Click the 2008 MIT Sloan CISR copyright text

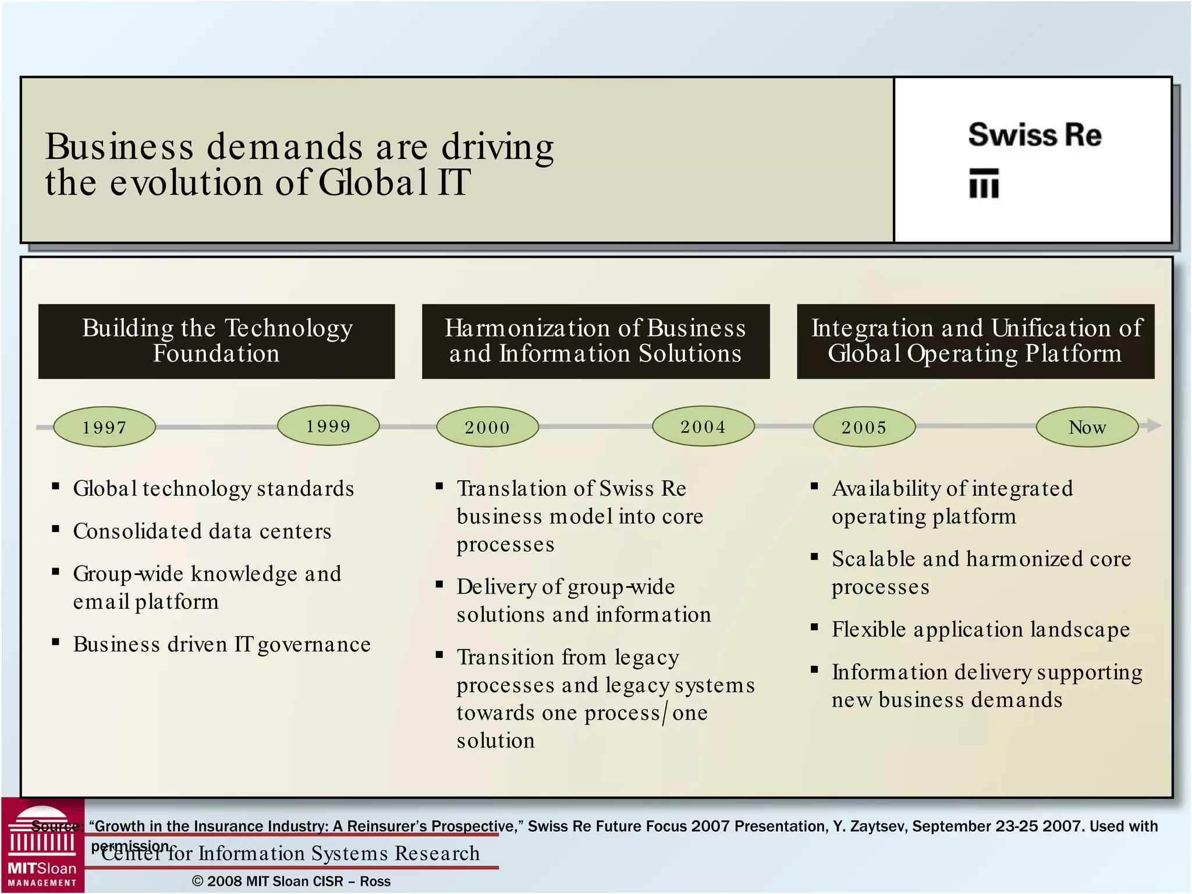291,881
